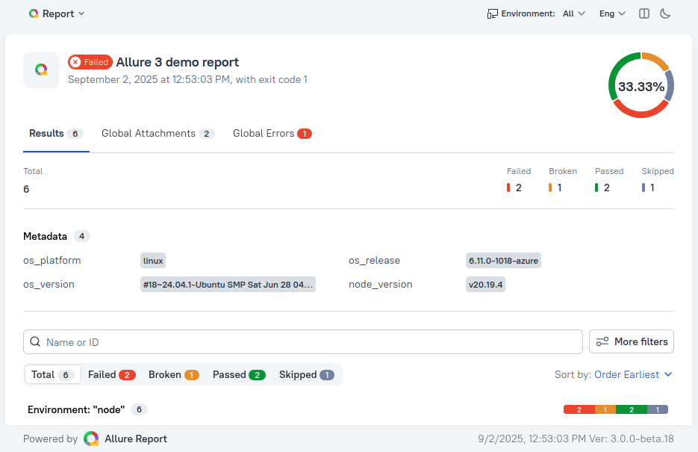Filter results by Passed status
The height and width of the screenshot is (452, 698).
(239, 374)
